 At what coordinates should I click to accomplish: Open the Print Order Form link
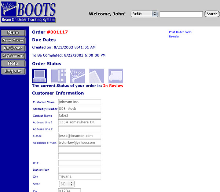[180, 32]
